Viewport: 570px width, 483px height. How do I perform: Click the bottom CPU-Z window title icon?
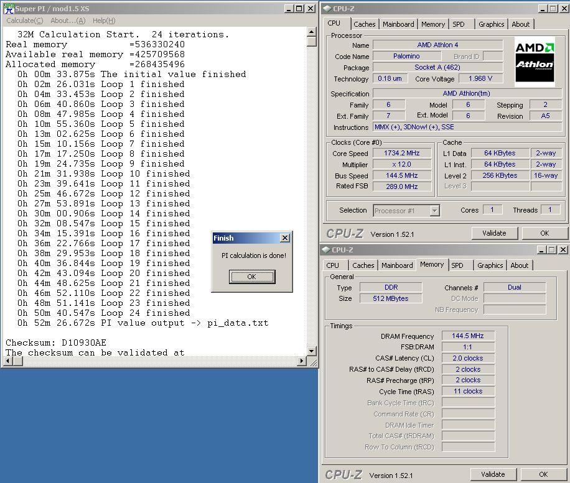[325, 250]
